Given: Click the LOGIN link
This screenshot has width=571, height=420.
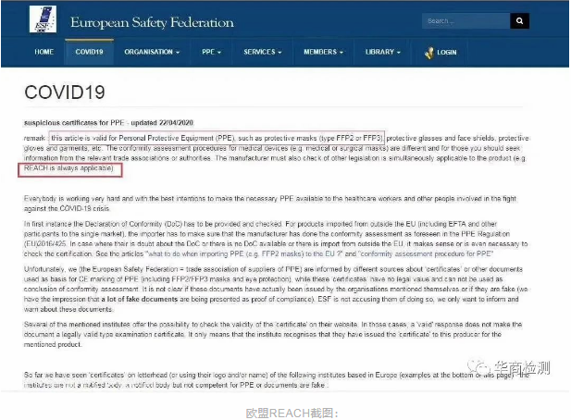Looking at the screenshot, I should [446, 53].
